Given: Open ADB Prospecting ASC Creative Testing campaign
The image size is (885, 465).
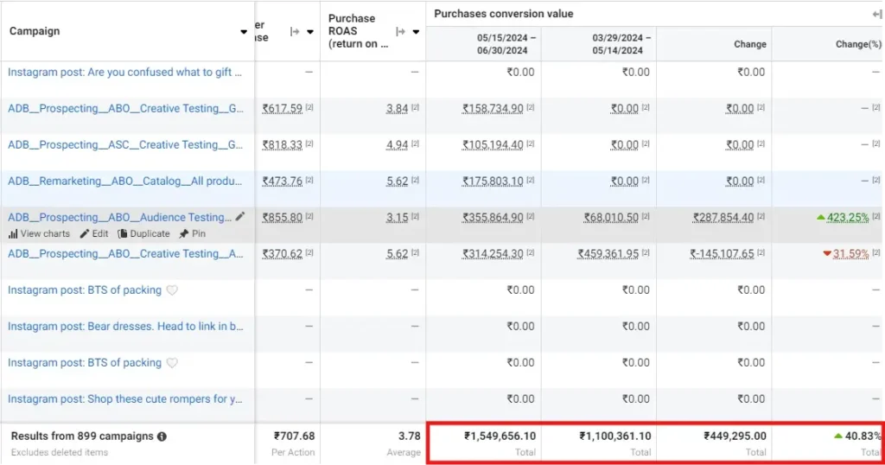Looking at the screenshot, I should point(125,145).
